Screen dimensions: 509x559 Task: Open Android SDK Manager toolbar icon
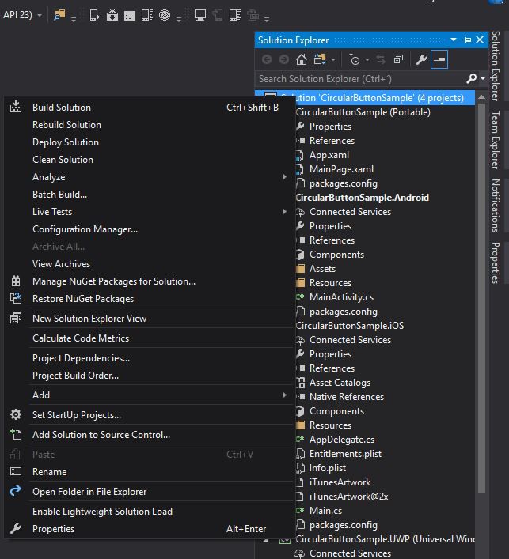pyautogui.click(x=112, y=15)
